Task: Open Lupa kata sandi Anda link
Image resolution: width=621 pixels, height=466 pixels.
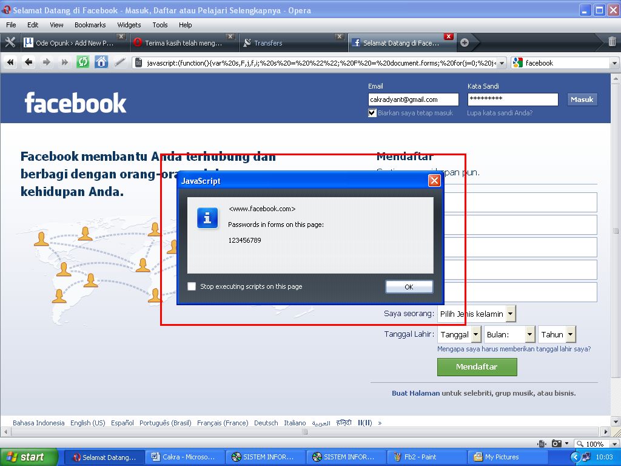Action: click(500, 113)
